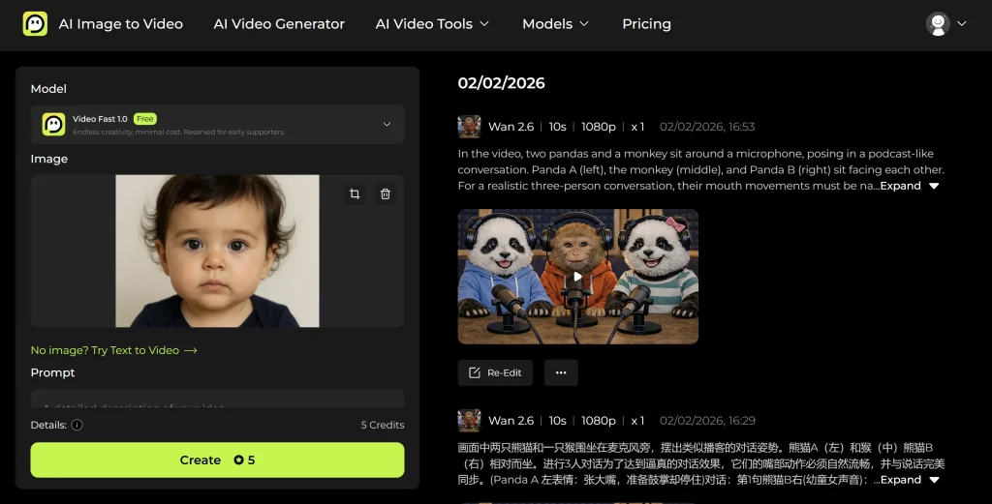992x504 pixels.
Task: Crop the uploaded baby image
Action: click(355, 193)
